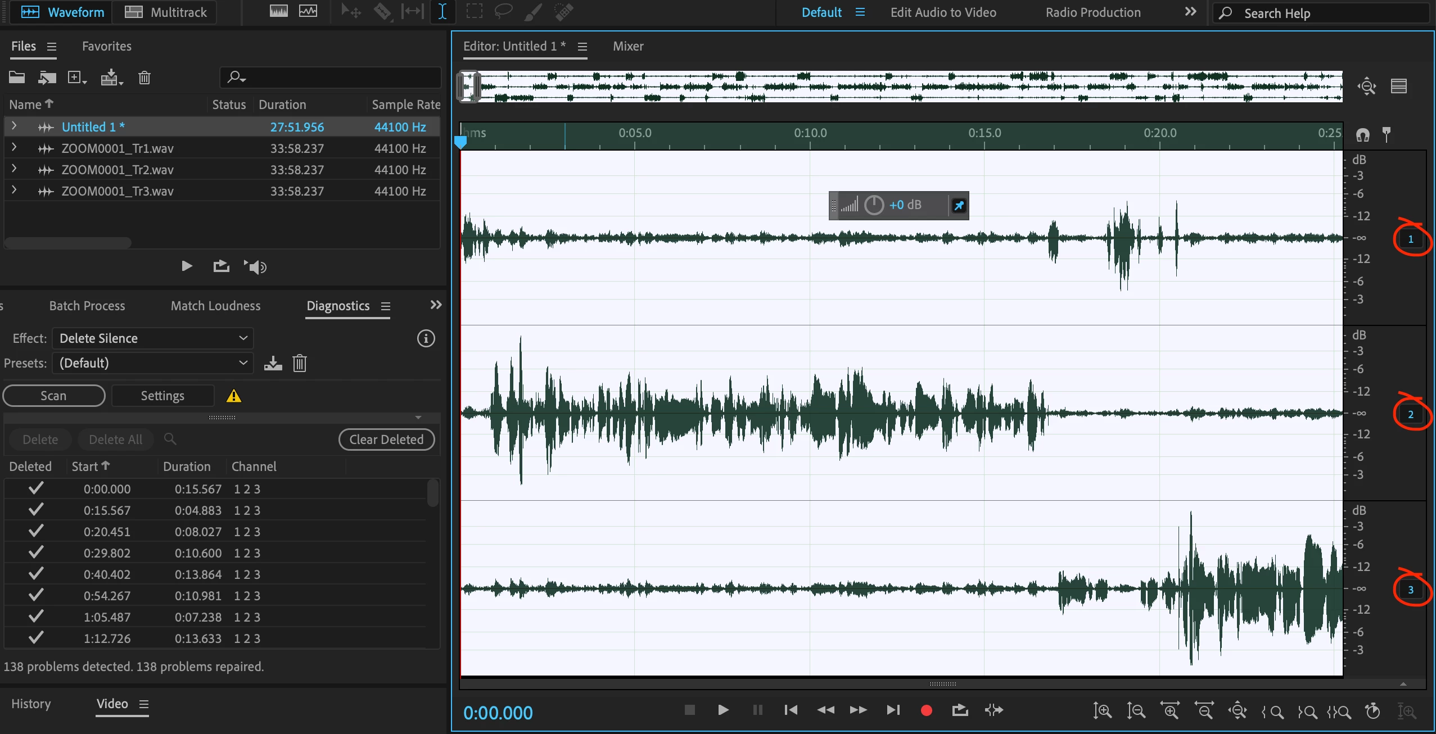Toggle channel 2 enable button
Screen dimensions: 1436x734
[x=1410, y=415]
